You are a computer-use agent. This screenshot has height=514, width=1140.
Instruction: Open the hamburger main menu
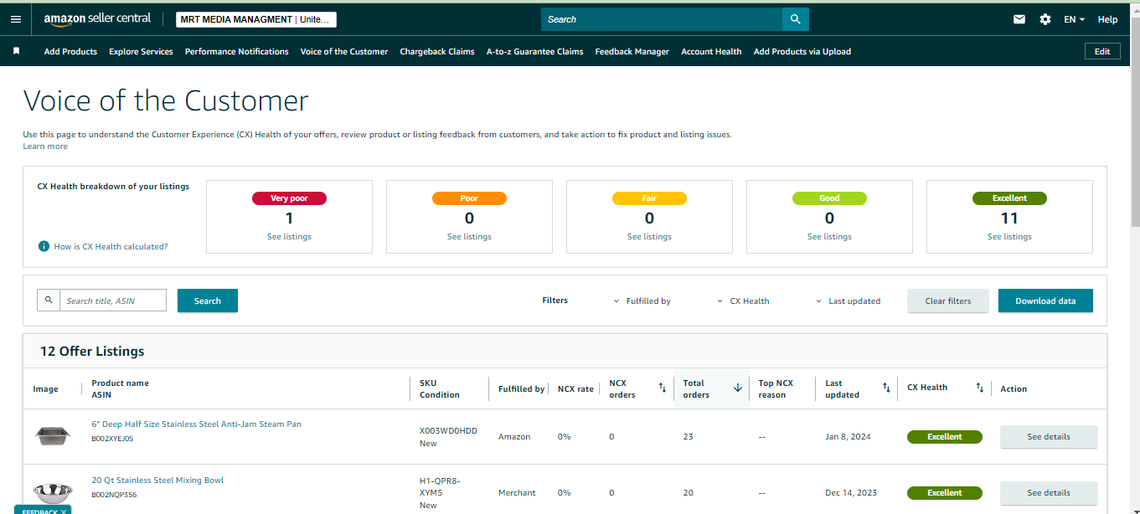pyautogui.click(x=16, y=19)
